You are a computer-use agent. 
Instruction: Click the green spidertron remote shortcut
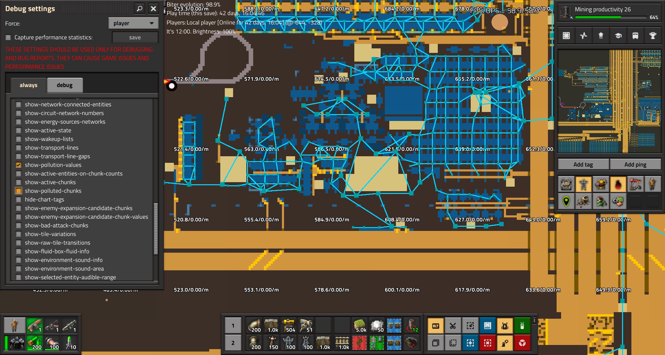(522, 326)
